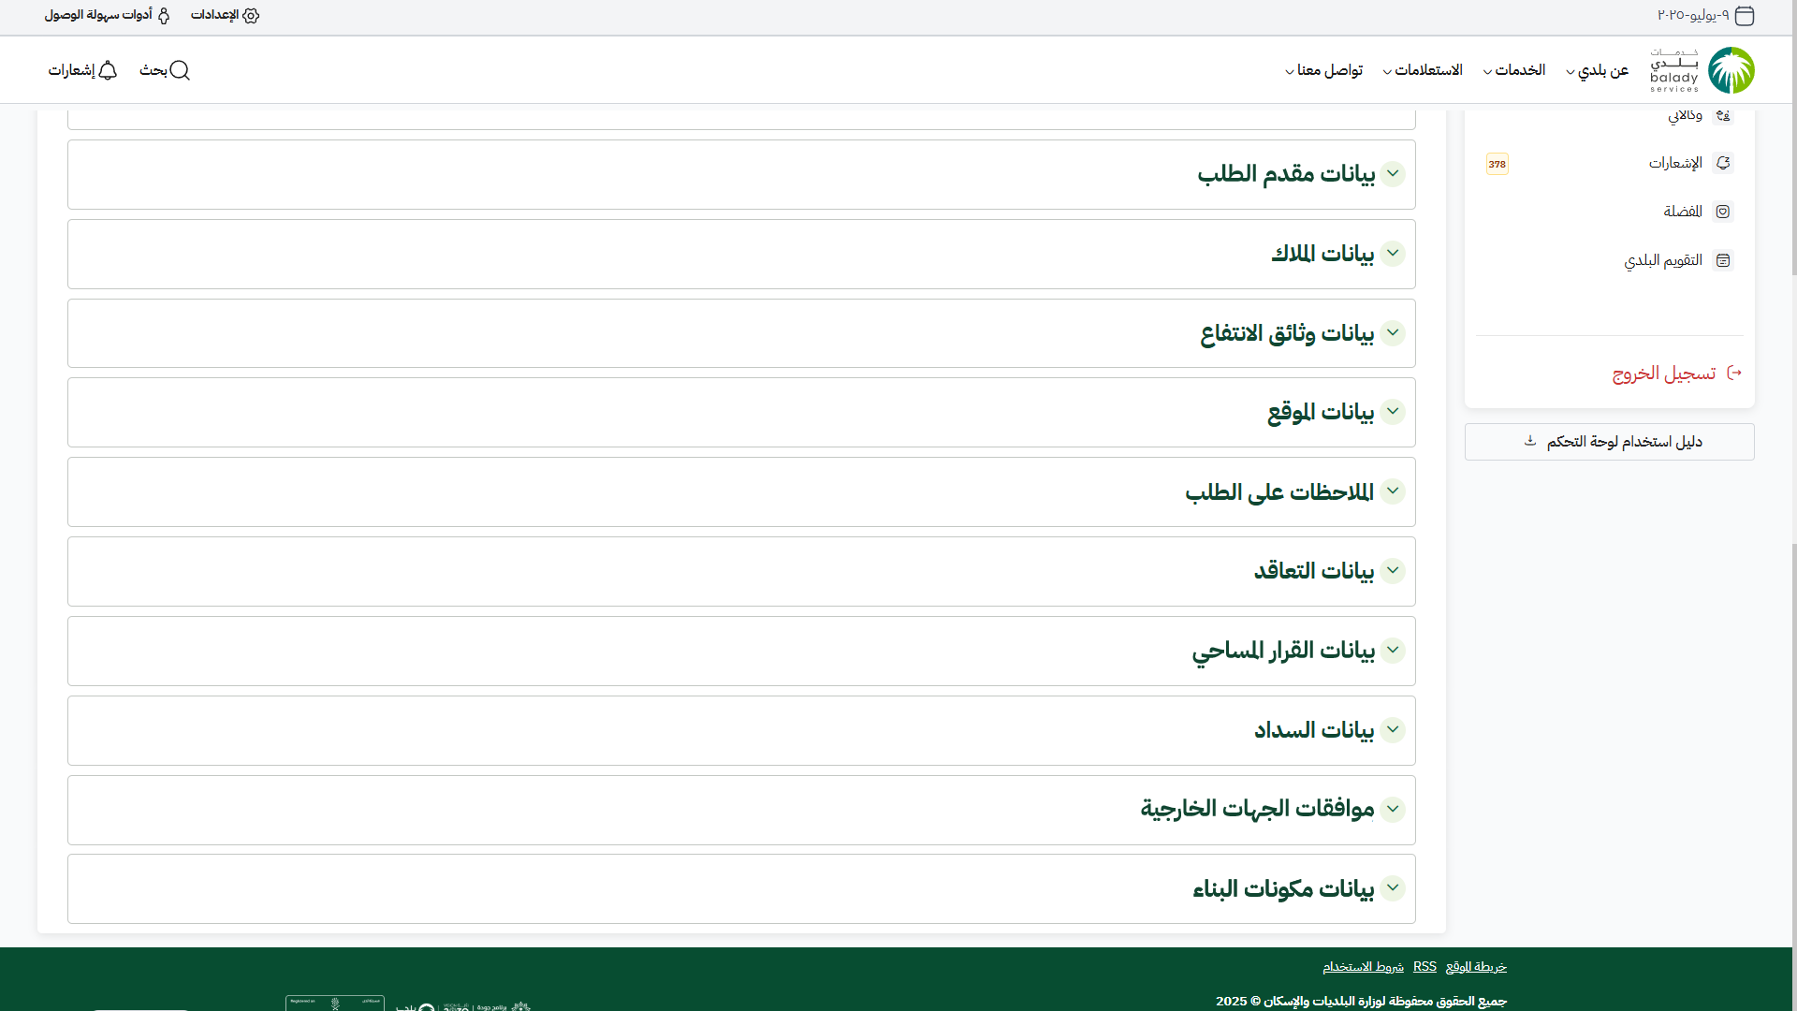Screen dimensions: 1797x1011
Task: Click download icon on dashboard guide
Action: 1530,441
